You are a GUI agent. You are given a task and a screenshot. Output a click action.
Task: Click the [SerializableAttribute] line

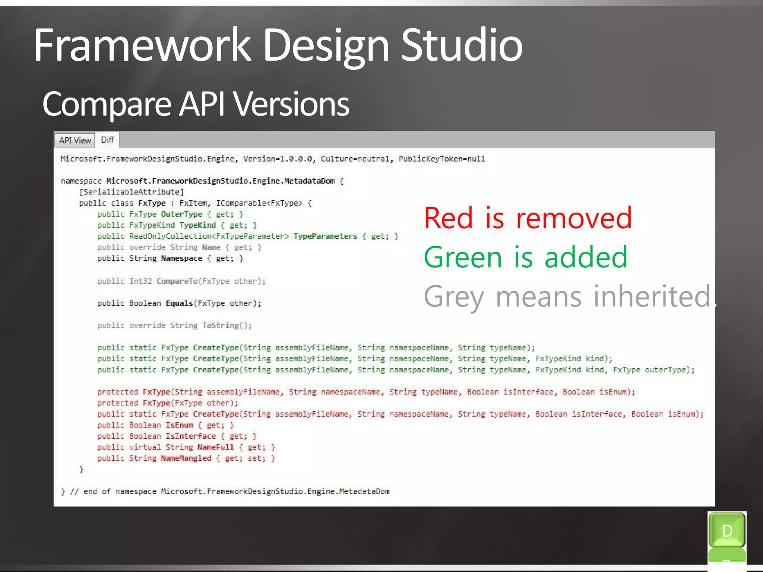click(x=132, y=192)
